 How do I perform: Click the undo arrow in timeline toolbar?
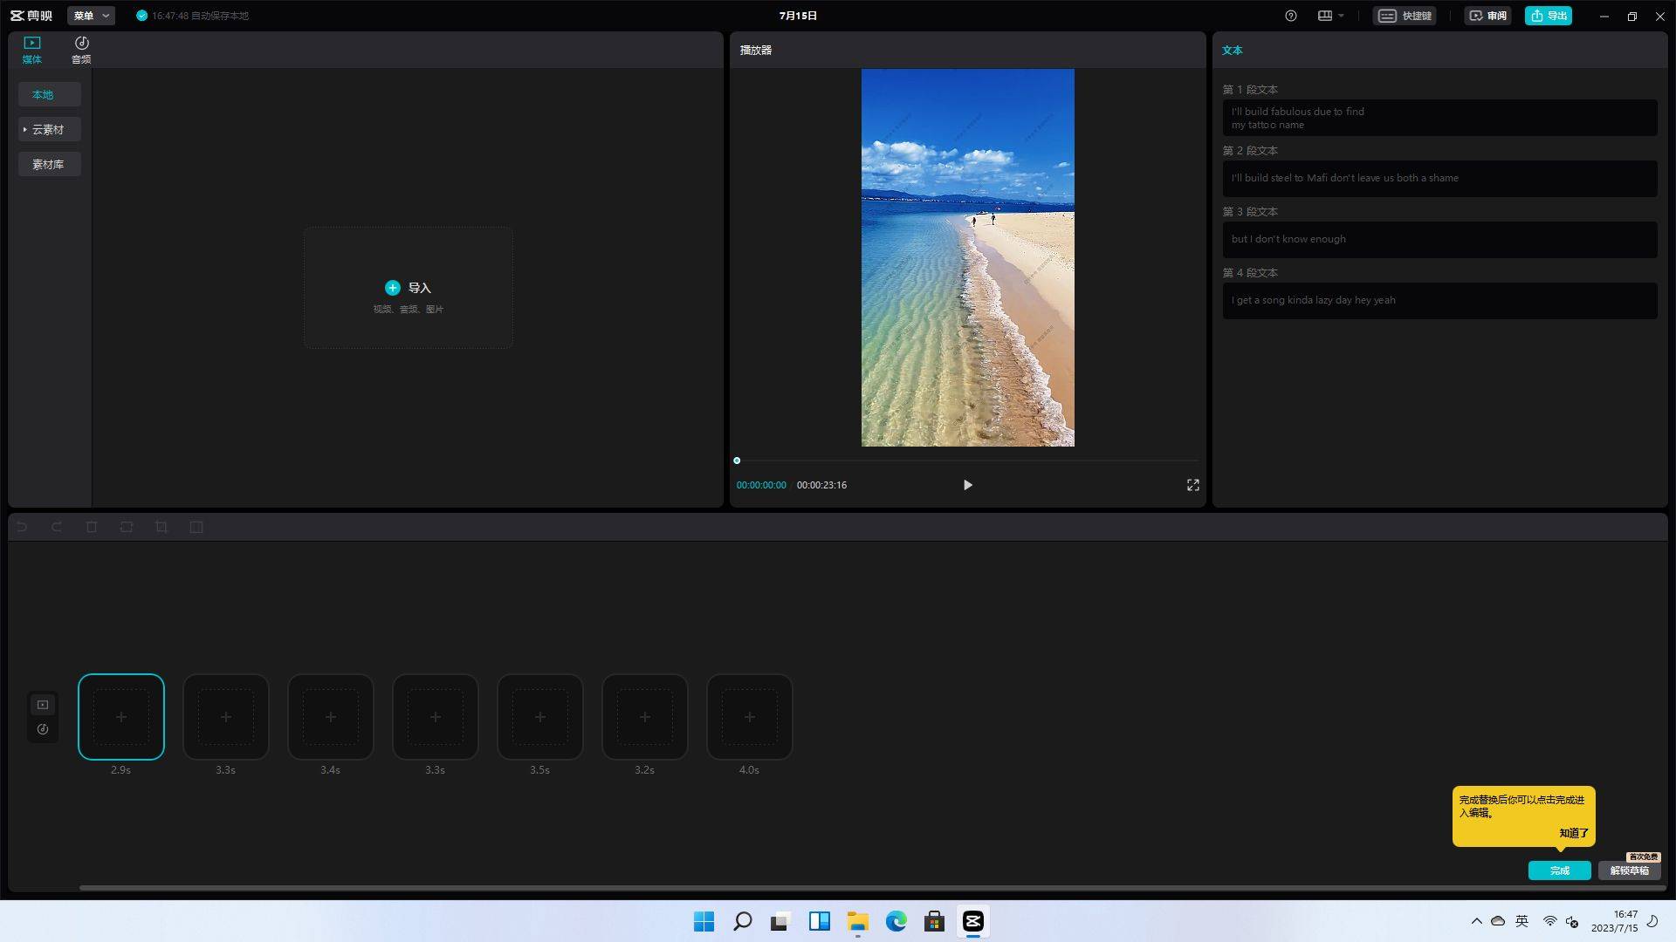[22, 527]
